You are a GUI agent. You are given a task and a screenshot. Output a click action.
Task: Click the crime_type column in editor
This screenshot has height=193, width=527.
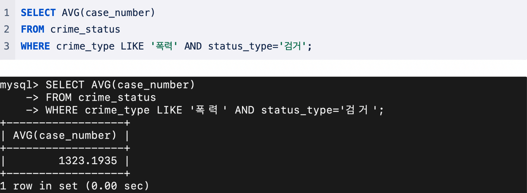point(85,47)
